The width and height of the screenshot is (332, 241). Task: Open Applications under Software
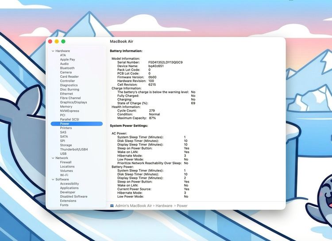point(69,188)
